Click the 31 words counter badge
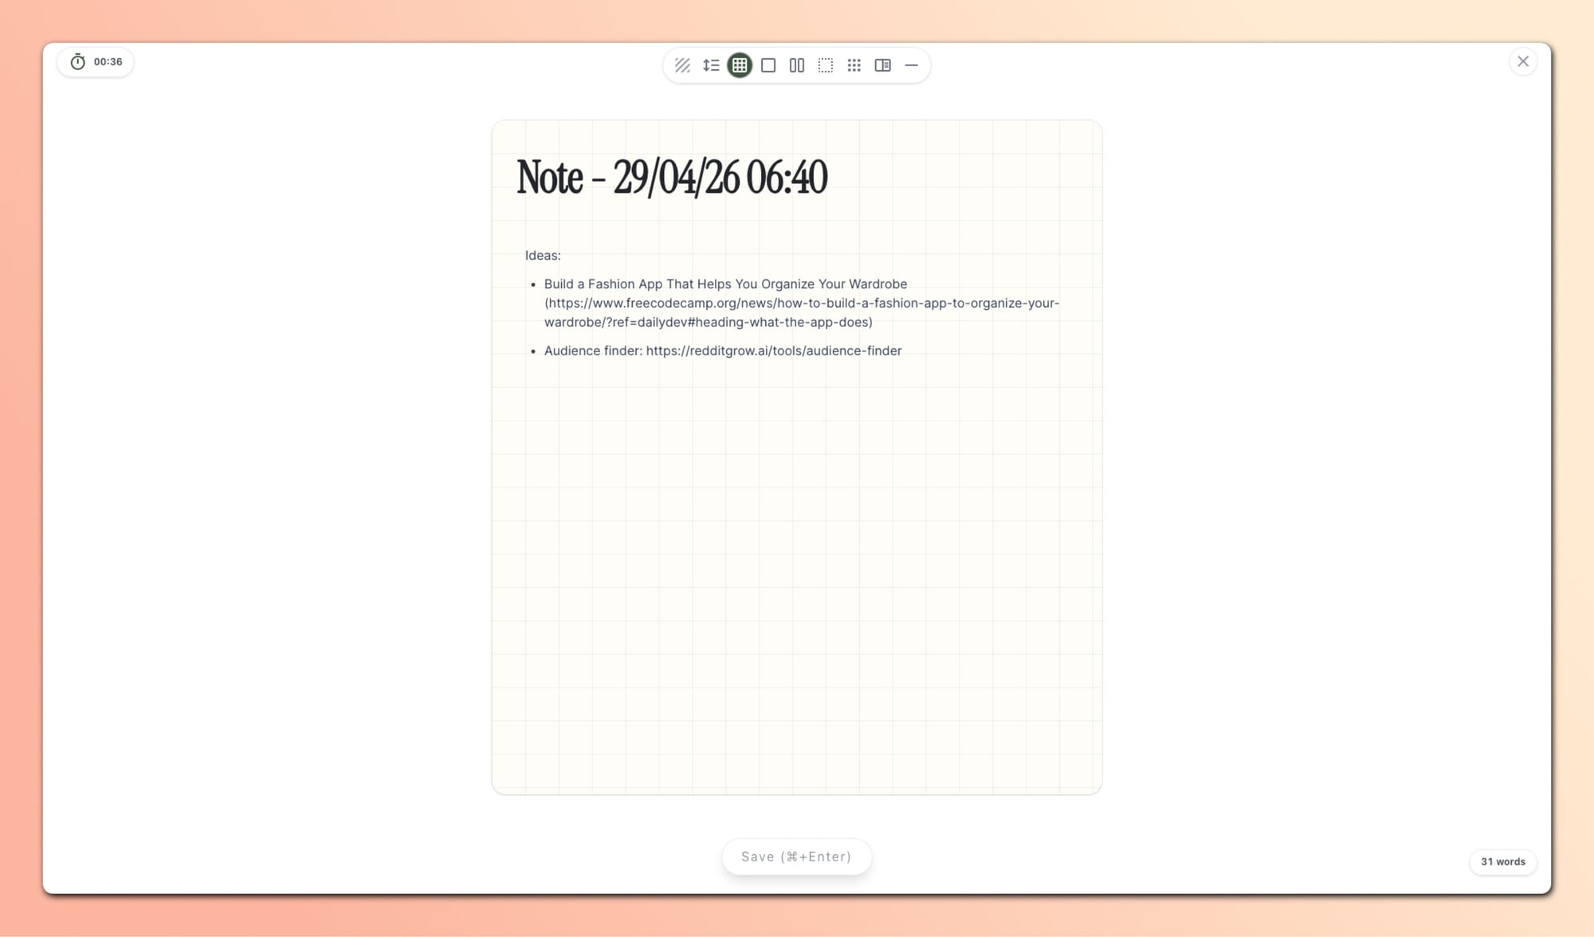The image size is (1594, 937). click(x=1503, y=861)
